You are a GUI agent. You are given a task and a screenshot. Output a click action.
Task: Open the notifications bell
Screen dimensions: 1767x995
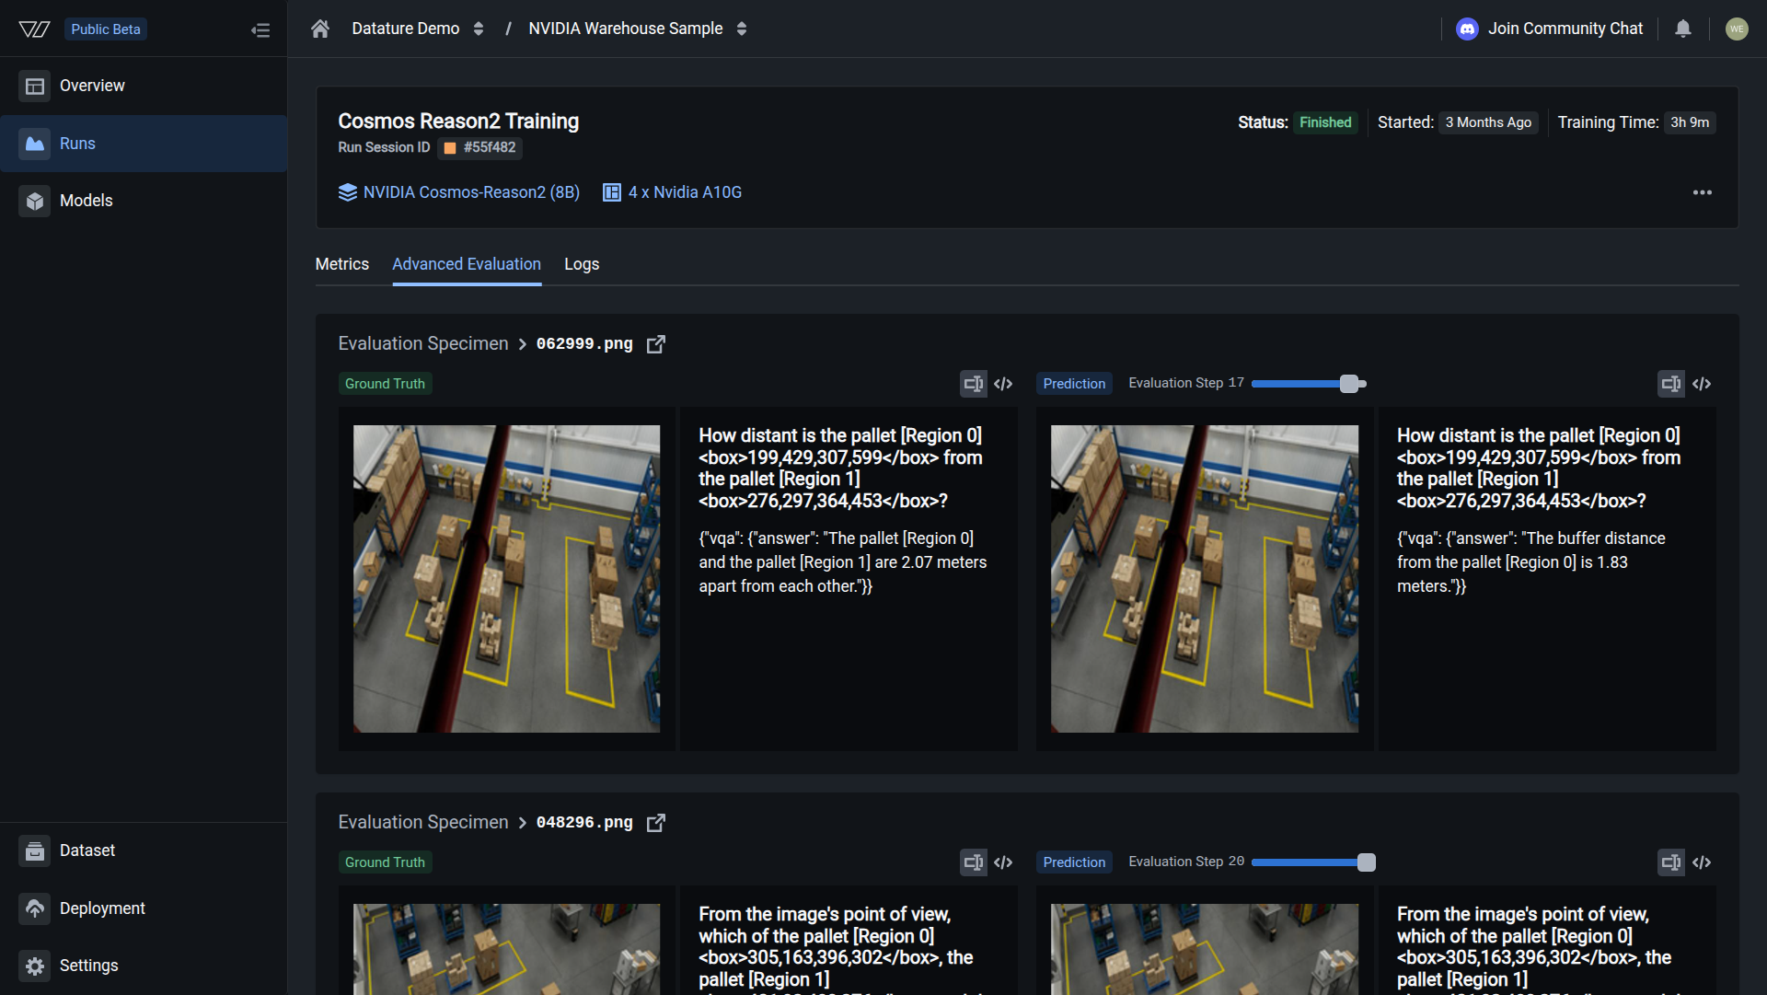point(1683,29)
